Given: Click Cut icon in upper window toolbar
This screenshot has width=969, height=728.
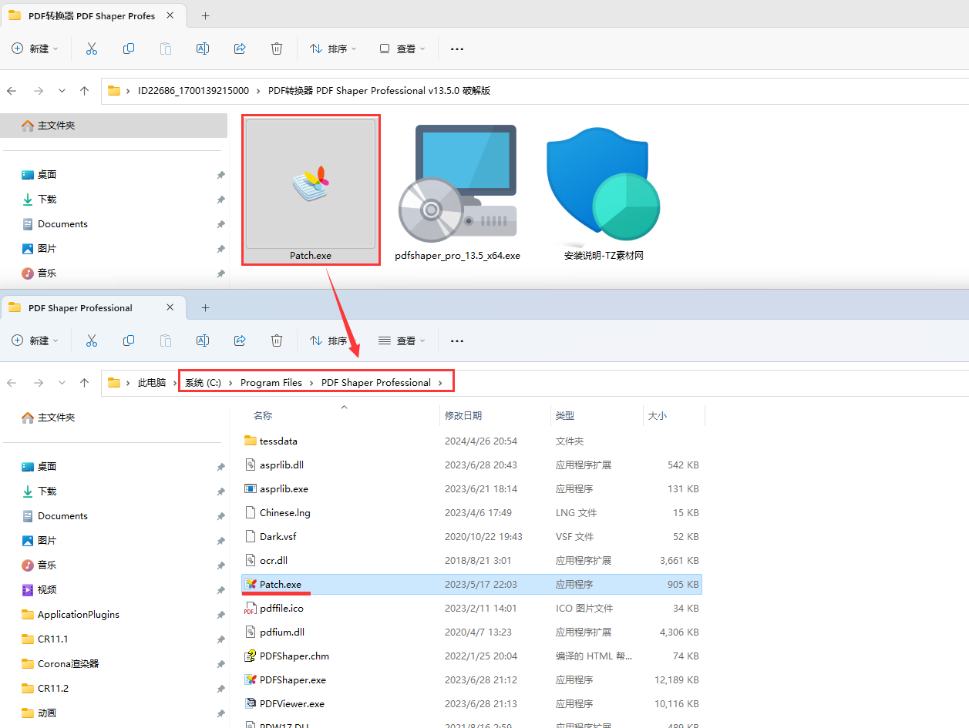Looking at the screenshot, I should pyautogui.click(x=92, y=49).
